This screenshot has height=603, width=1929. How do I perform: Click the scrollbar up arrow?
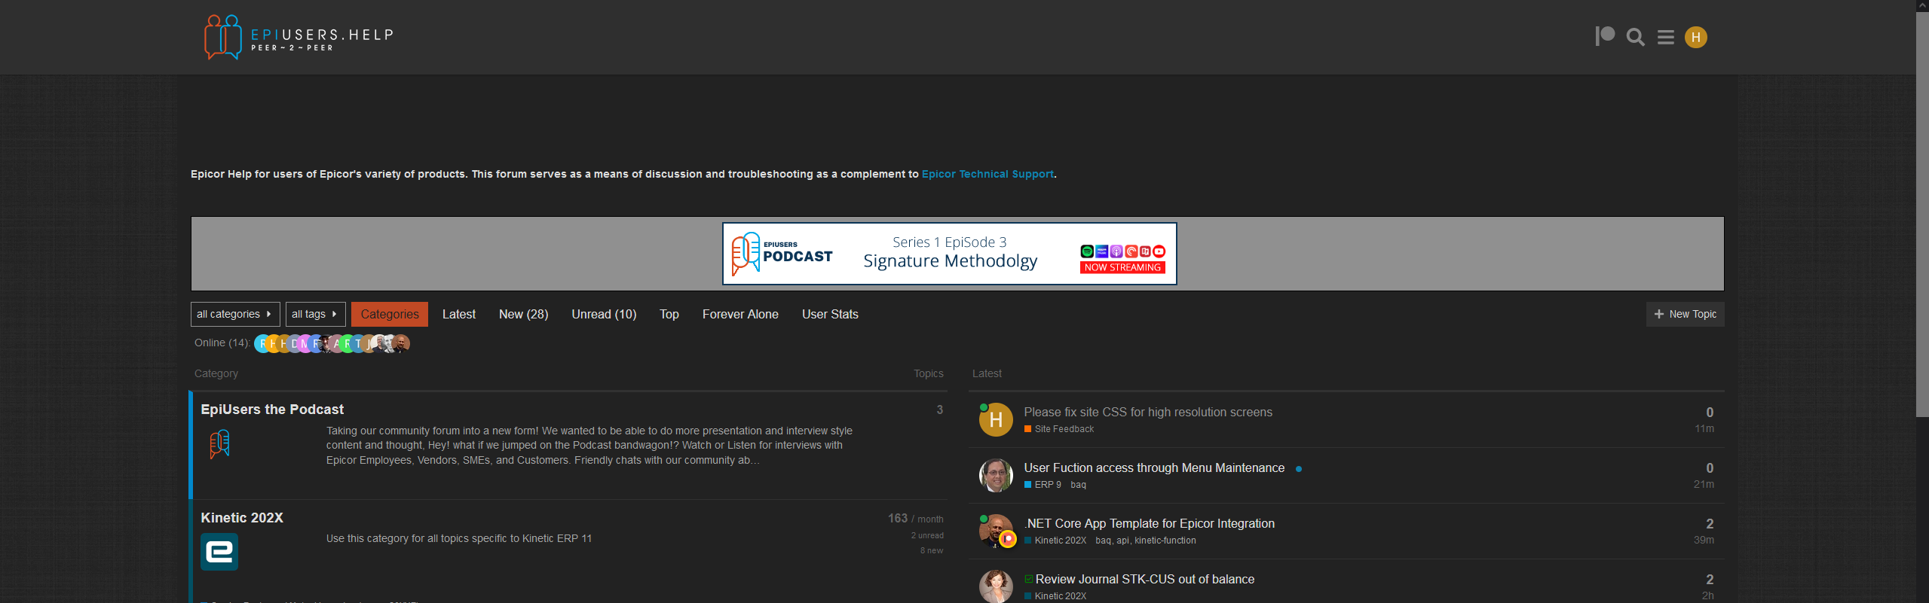pyautogui.click(x=1922, y=6)
